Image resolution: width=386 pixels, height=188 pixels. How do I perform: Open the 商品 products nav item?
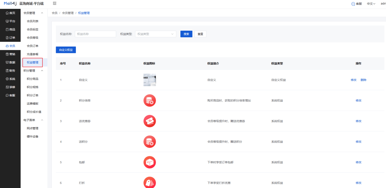pyautogui.click(x=10, y=29)
